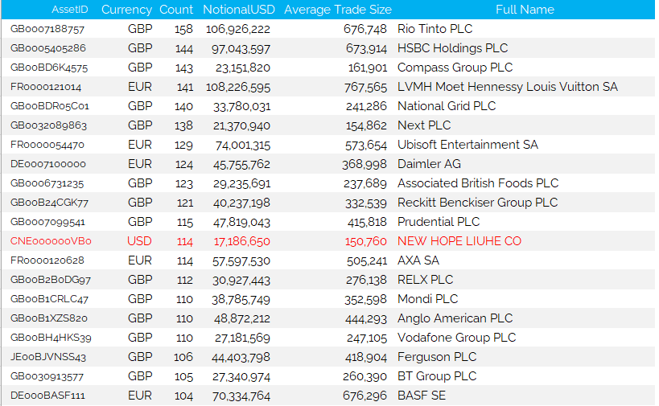Click average trade size 237,689

pos(365,184)
